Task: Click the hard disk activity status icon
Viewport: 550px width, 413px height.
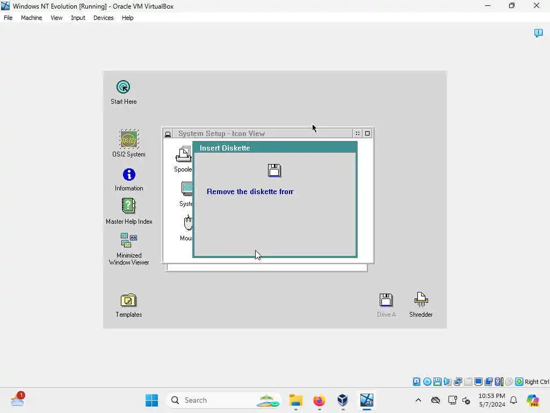Action: point(416,381)
